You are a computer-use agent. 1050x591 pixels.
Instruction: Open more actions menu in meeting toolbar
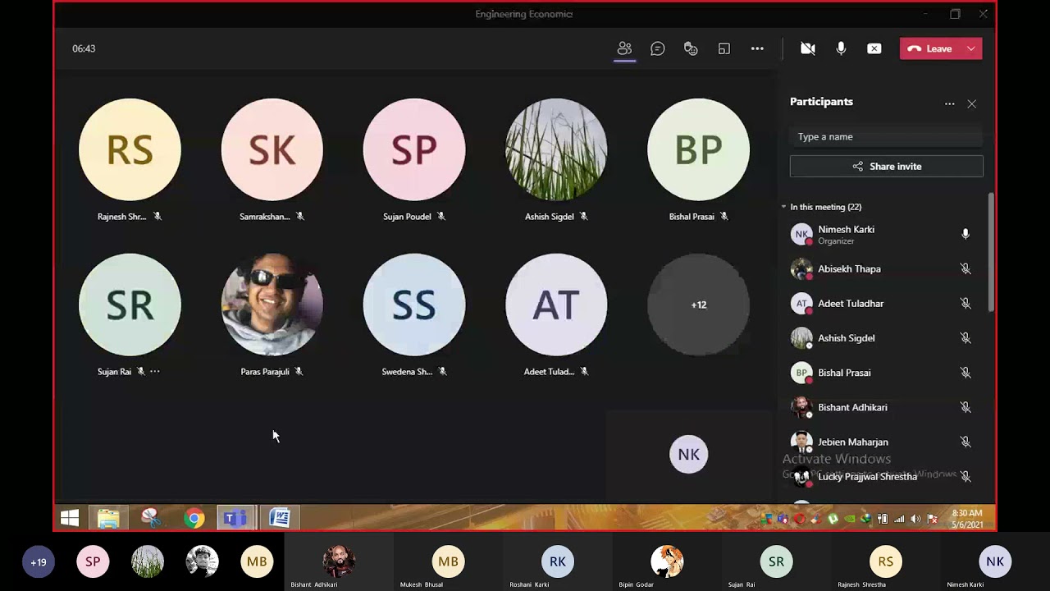pos(757,49)
